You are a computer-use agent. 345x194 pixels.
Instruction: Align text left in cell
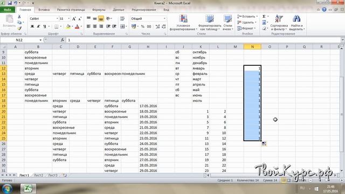pos(88,26)
